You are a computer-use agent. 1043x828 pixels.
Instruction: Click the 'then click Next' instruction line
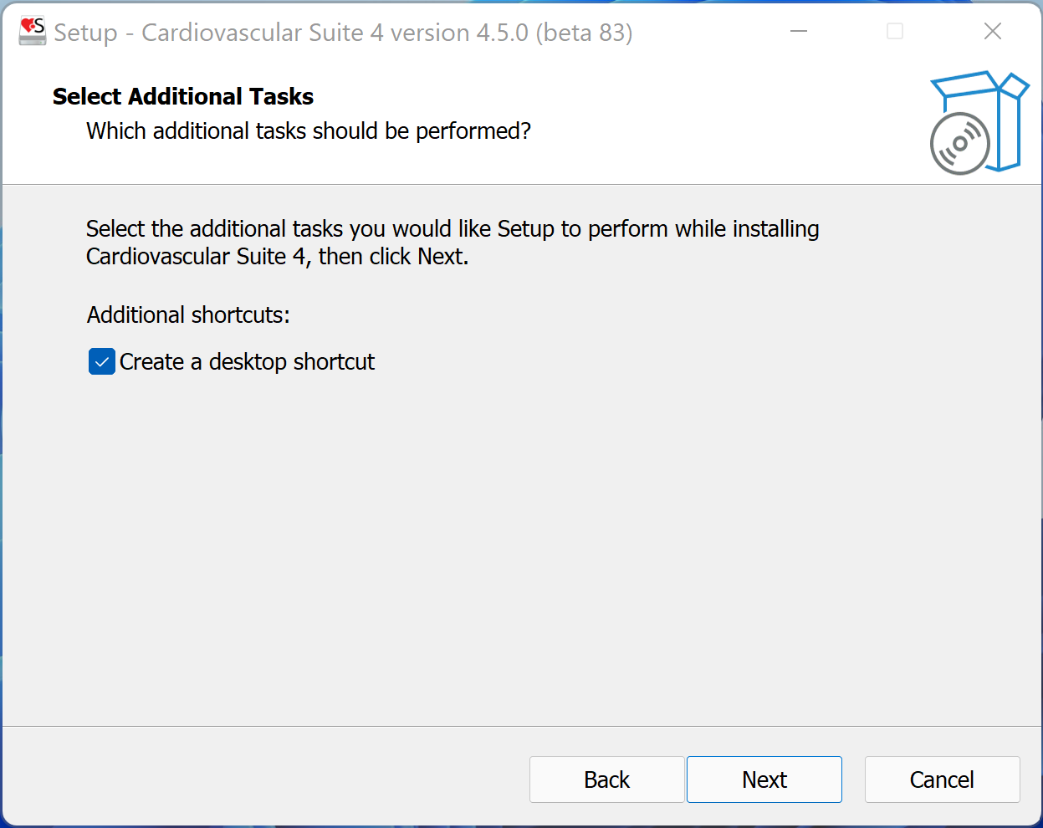click(277, 257)
